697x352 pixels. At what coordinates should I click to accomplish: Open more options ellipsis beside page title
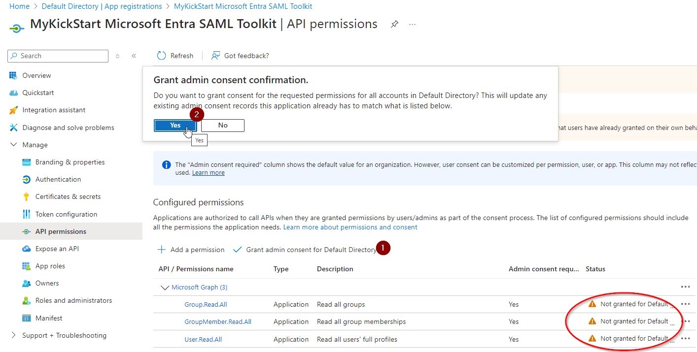pyautogui.click(x=413, y=24)
